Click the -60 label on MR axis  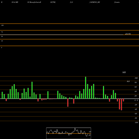[x=136, y=114]
